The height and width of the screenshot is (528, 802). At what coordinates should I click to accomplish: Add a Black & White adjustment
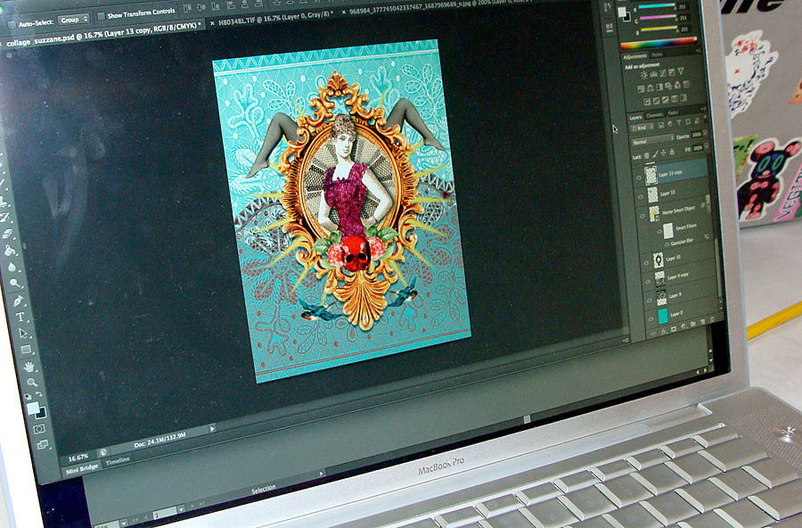[659, 87]
